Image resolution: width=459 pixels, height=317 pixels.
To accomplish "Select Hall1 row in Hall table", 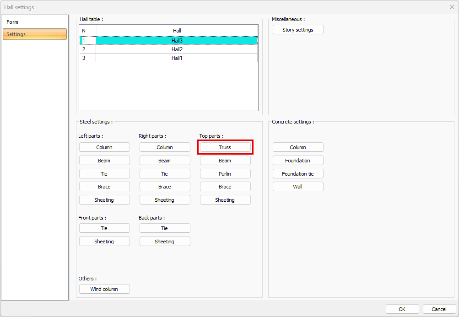I will click(177, 58).
